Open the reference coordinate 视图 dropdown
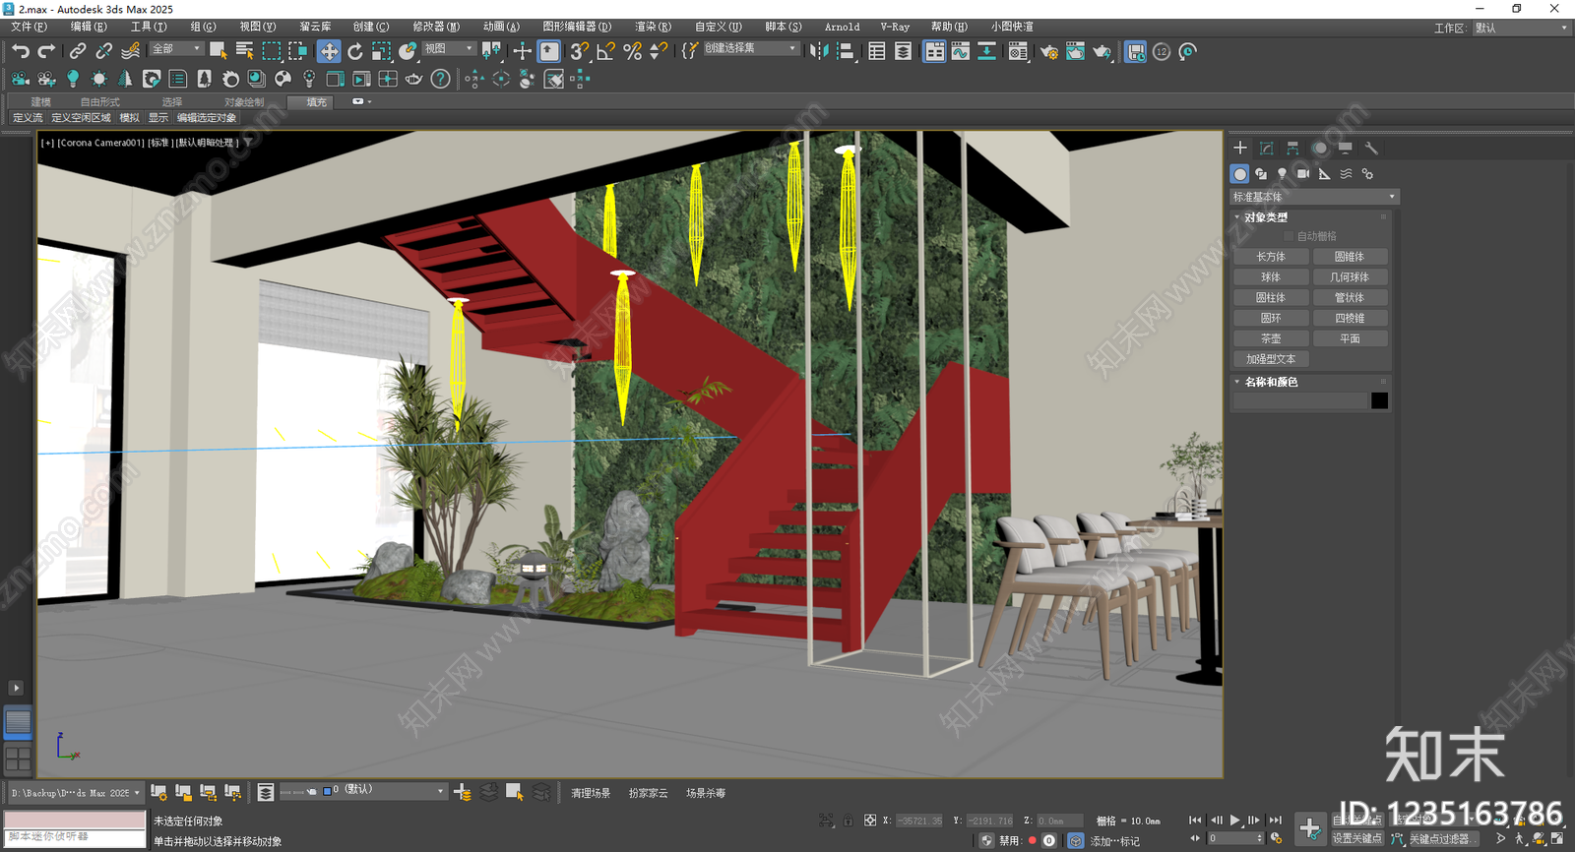The height and width of the screenshot is (852, 1575). coord(450,48)
